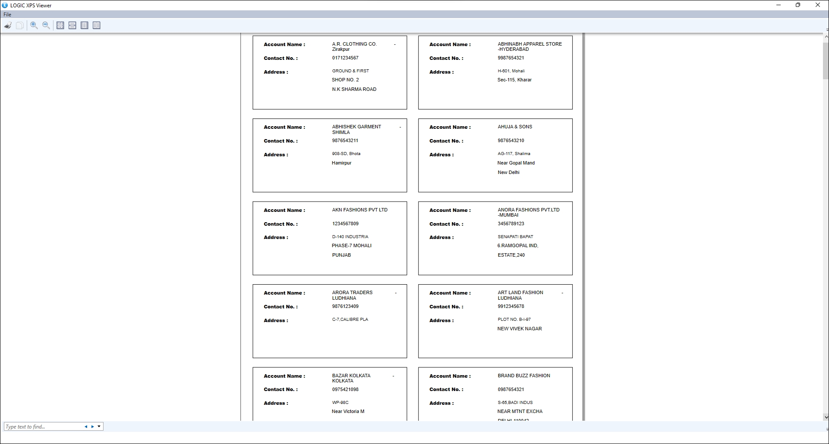The height and width of the screenshot is (444, 829).
Task: Find previous match with the left arrow
Action: coord(86,427)
